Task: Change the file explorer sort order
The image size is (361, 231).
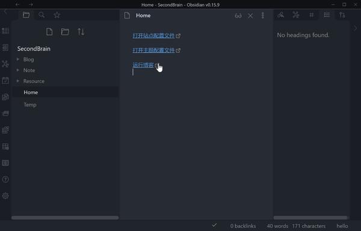Action: [x=81, y=32]
